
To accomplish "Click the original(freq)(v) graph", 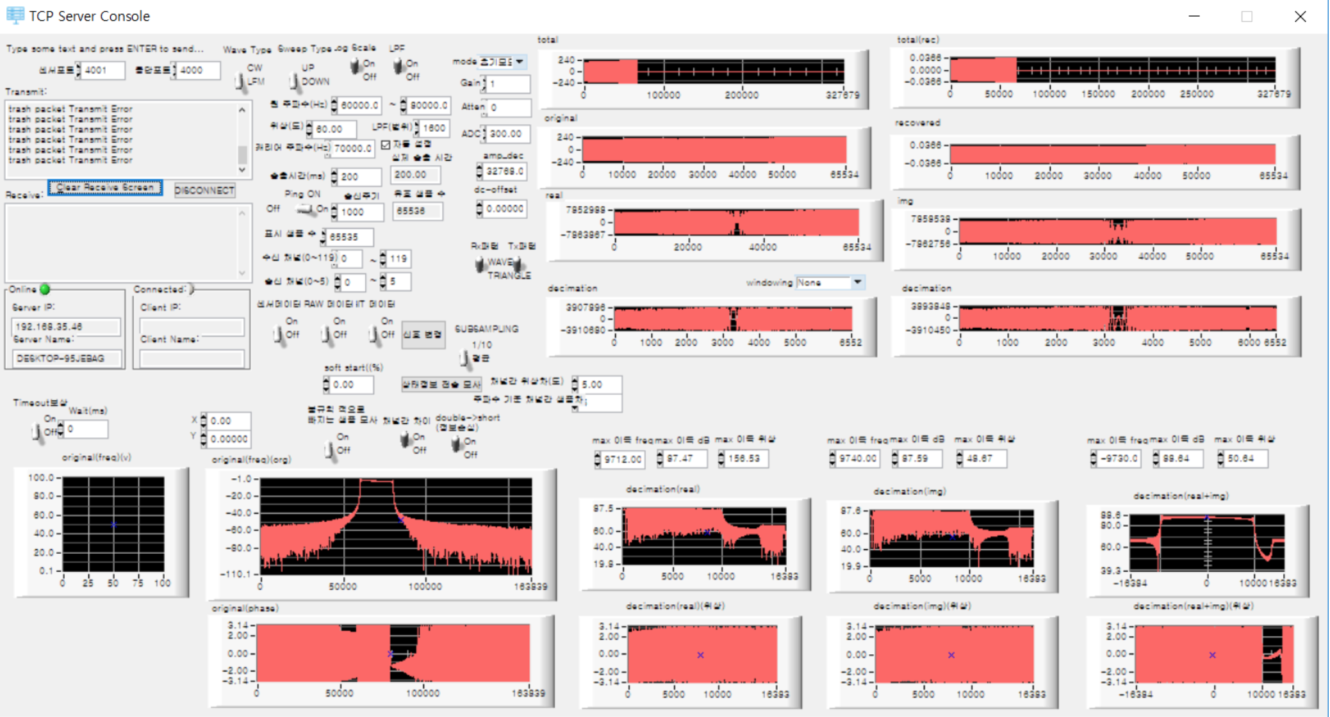I will pyautogui.click(x=113, y=524).
